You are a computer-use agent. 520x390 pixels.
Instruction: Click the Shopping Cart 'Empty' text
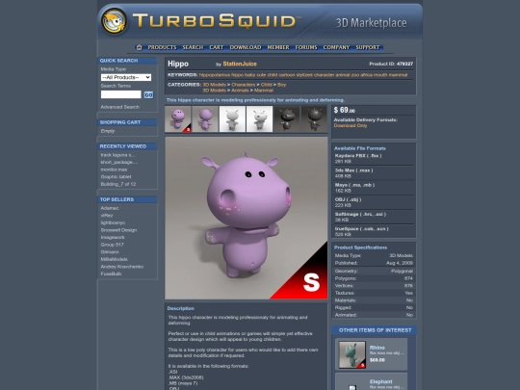coord(108,131)
